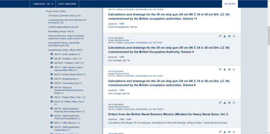Open the Register tab
Screen dimensions: 270x134
[230, 4]
